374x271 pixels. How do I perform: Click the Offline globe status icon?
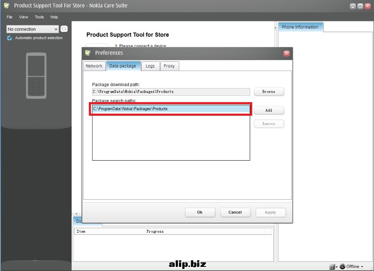pyautogui.click(x=342, y=266)
